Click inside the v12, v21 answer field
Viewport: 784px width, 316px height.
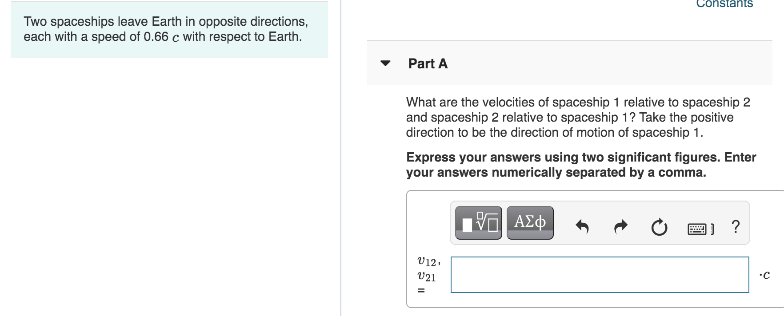click(x=600, y=275)
